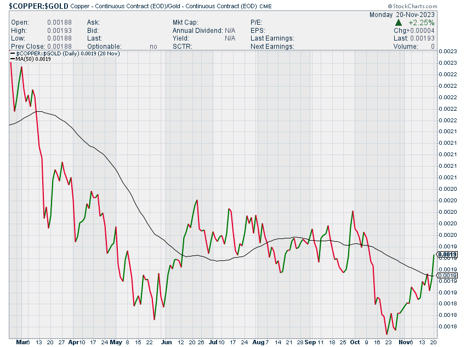Click the Bid: label
466x347 pixels.
[x=93, y=31]
